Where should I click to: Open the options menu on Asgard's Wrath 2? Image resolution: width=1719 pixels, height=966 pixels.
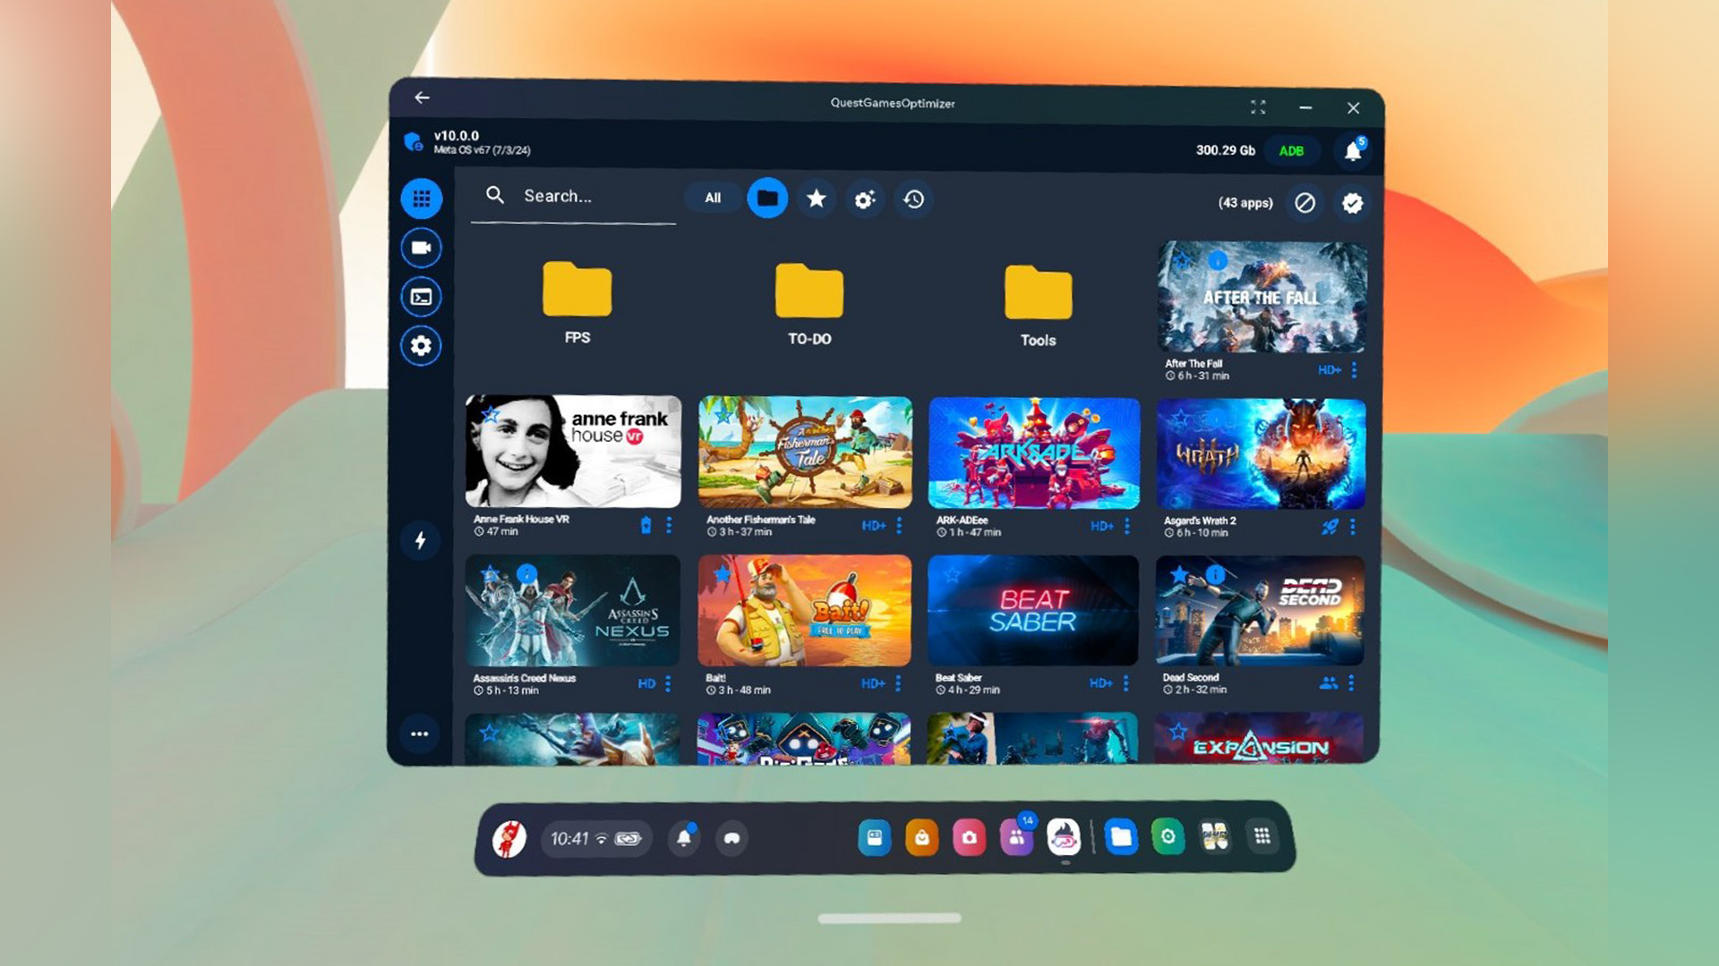click(x=1356, y=528)
